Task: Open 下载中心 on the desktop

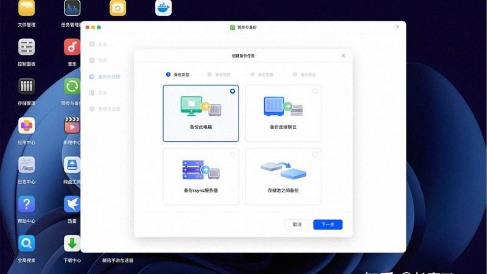Action: tap(72, 243)
